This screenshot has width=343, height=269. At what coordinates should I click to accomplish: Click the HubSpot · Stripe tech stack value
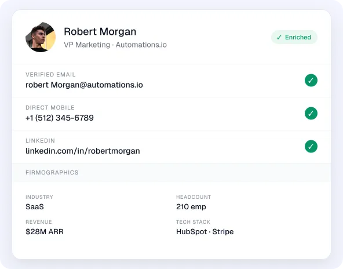pos(205,231)
